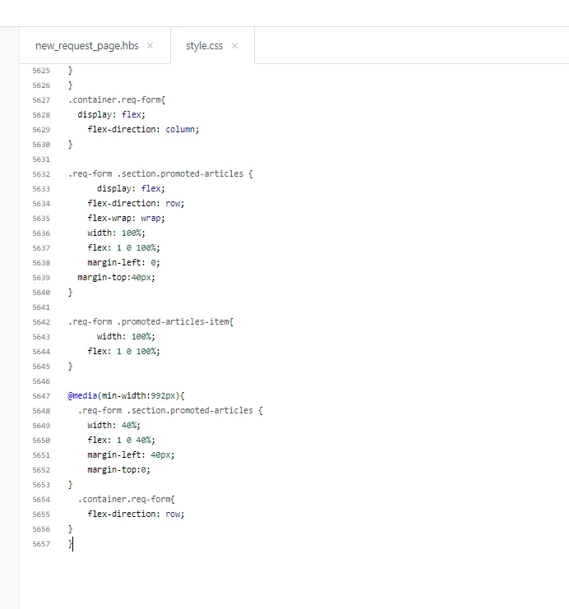Click 'flex-direction: row;' on line 5655

[136, 514]
